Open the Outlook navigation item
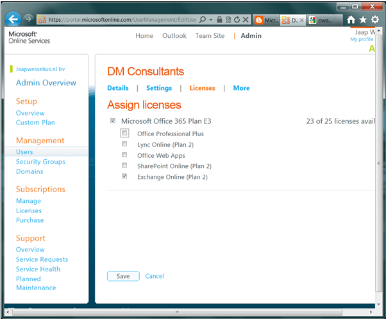This screenshot has width=386, height=319. [x=174, y=36]
